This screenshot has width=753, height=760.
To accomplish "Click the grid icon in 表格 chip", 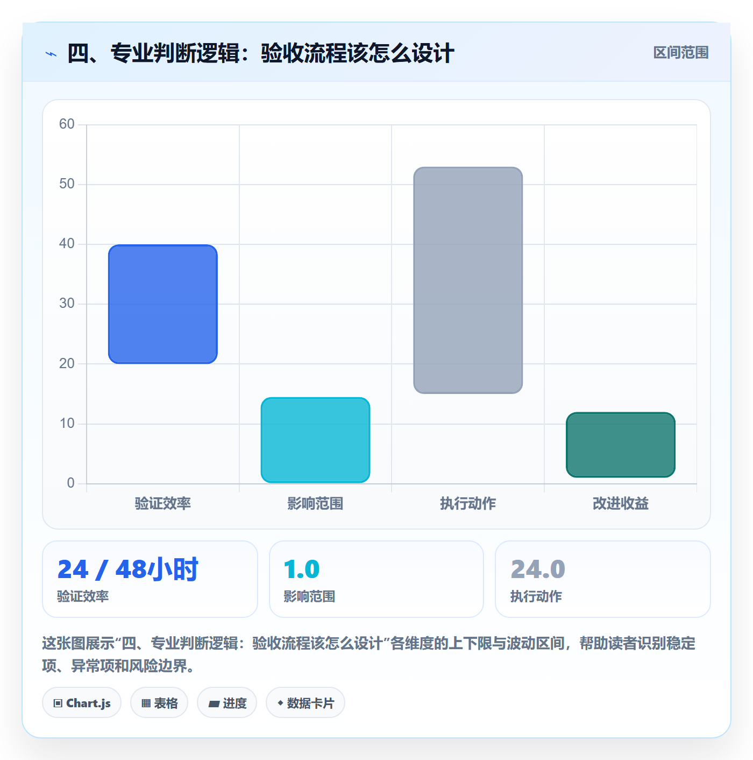I will [x=146, y=703].
